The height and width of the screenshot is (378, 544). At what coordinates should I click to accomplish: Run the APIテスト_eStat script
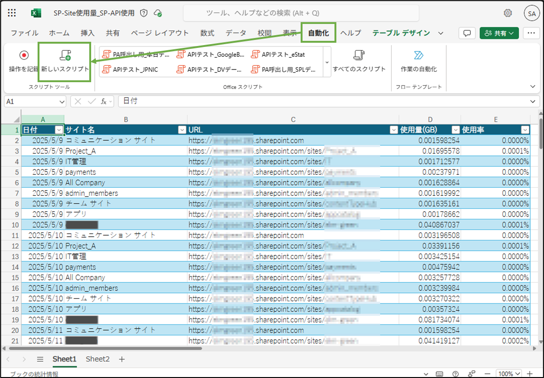tap(278, 54)
